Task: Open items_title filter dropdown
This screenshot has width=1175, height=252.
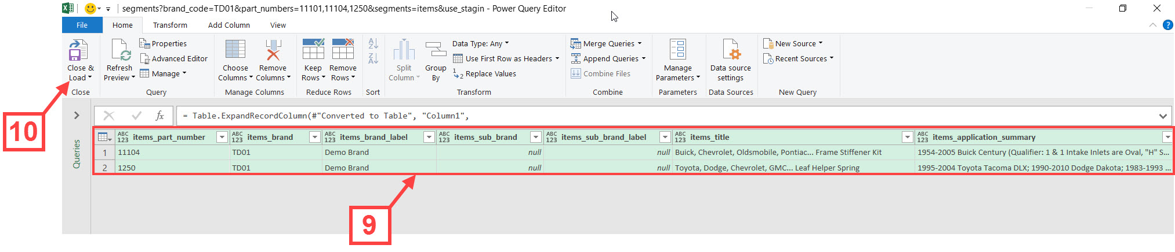Action: coord(908,137)
